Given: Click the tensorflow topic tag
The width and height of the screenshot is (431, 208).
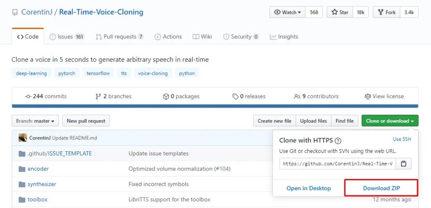Looking at the screenshot, I should (x=98, y=73).
